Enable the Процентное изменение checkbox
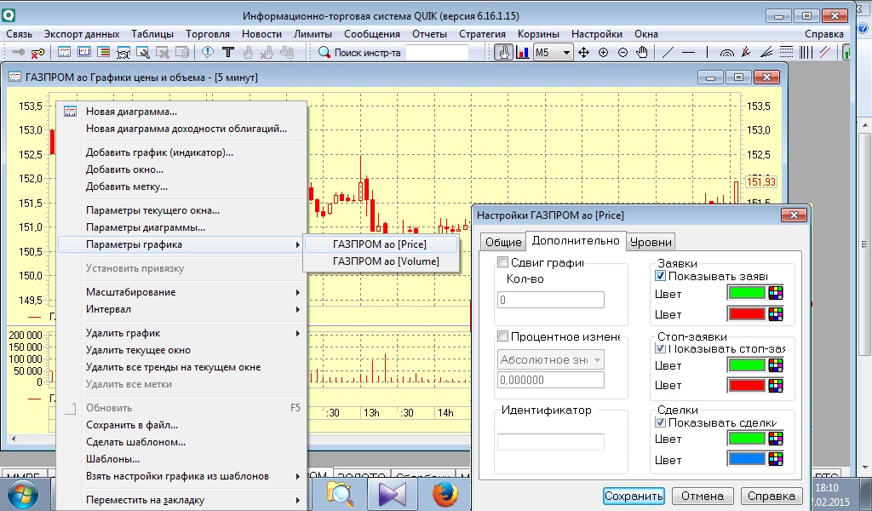 click(502, 336)
